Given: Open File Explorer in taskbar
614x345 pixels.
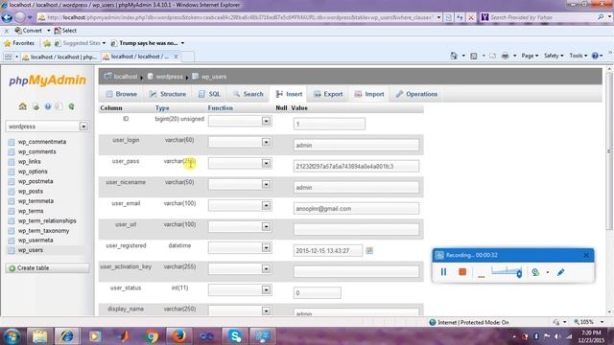Looking at the screenshot, I should tap(39, 336).
